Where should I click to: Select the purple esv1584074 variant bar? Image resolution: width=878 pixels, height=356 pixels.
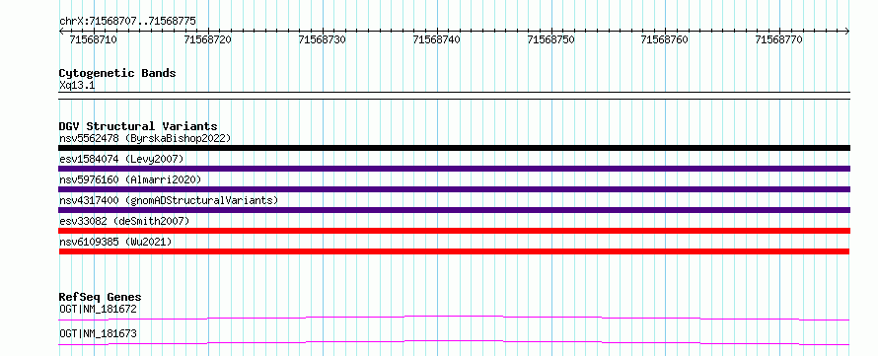(454, 169)
